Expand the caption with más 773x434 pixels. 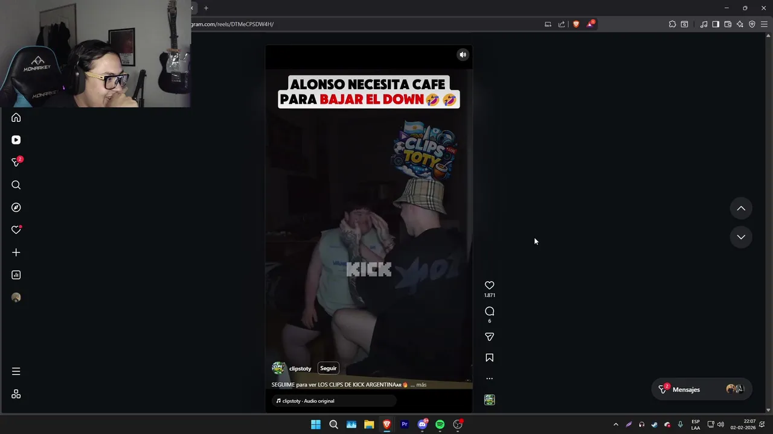coord(421,385)
